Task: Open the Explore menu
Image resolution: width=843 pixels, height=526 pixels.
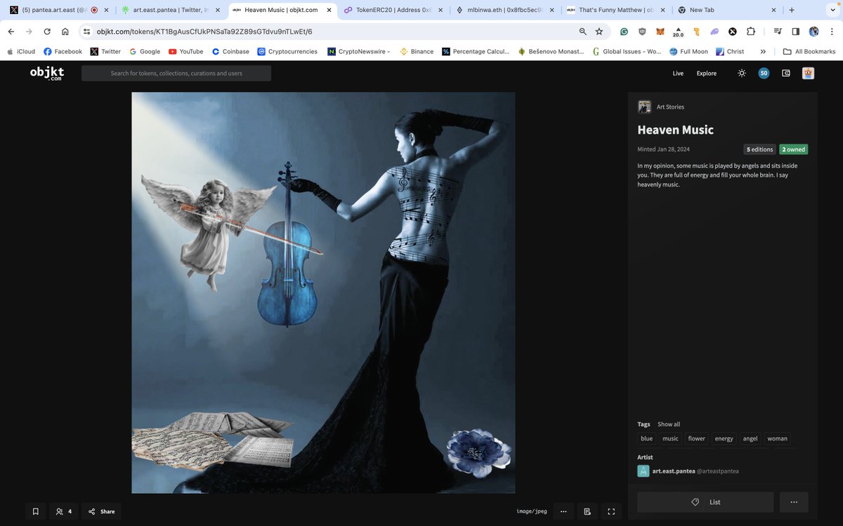Action: tap(707, 73)
